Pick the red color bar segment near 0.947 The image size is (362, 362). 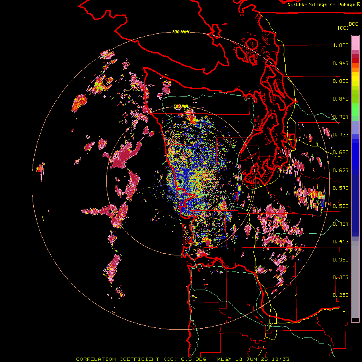pos(355,60)
